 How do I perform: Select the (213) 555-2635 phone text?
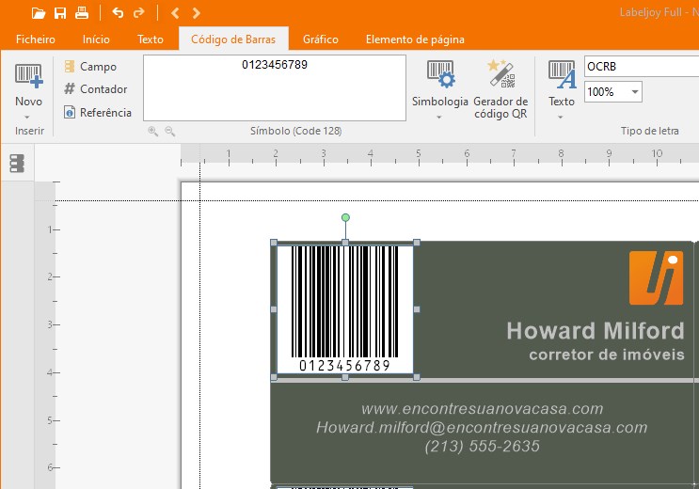483,446
